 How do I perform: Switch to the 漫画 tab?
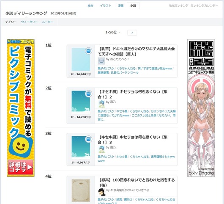point(120,6)
